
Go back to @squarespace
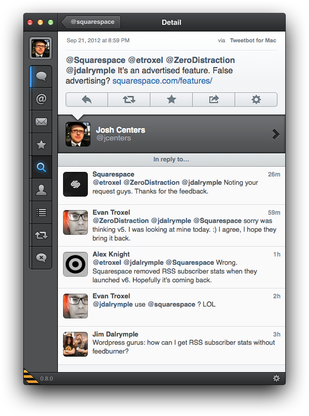91,22
